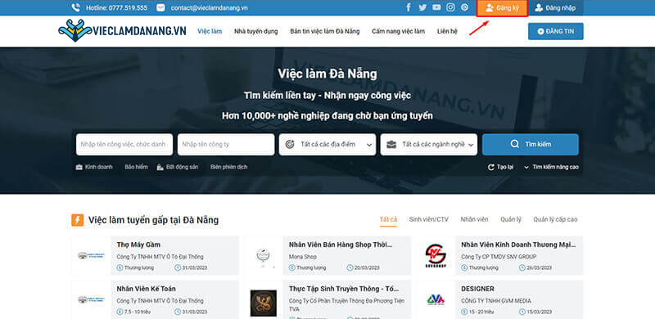Click the building icon beside Bất động sản
This screenshot has width=655, height=319.
coord(160,167)
